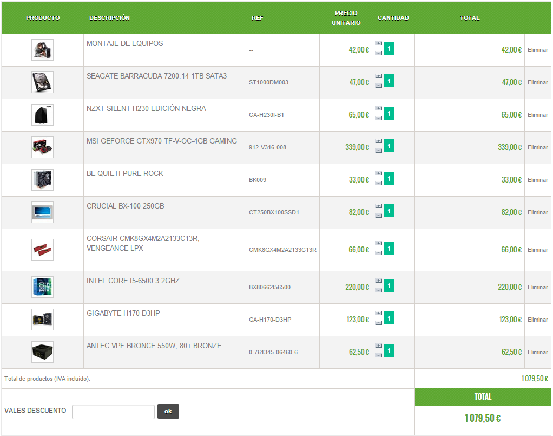The height and width of the screenshot is (436, 553).
Task: Decrease quantity of NZXT Silent H230
Action: 378,118
